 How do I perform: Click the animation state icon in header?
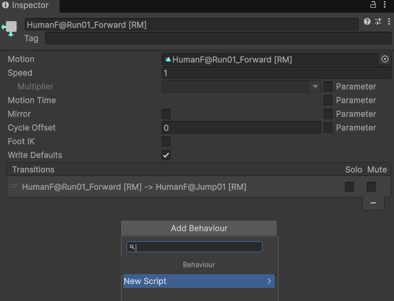pyautogui.click(x=10, y=28)
